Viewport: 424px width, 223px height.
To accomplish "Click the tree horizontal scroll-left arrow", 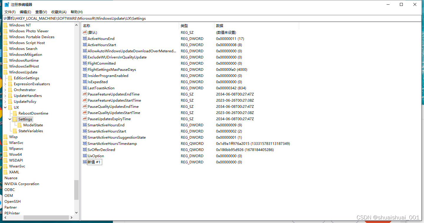I will 5,217.
